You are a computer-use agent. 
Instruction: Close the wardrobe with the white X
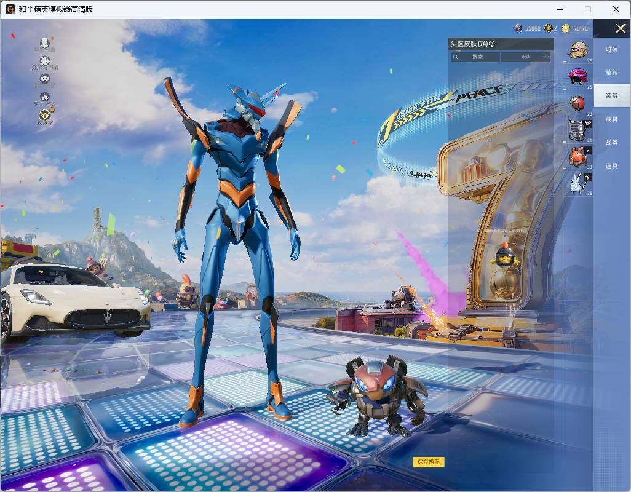click(x=620, y=28)
